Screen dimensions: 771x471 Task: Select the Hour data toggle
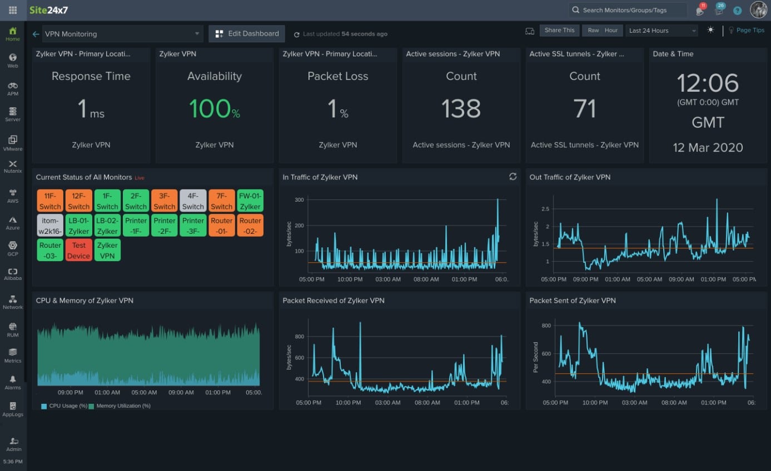(x=611, y=31)
